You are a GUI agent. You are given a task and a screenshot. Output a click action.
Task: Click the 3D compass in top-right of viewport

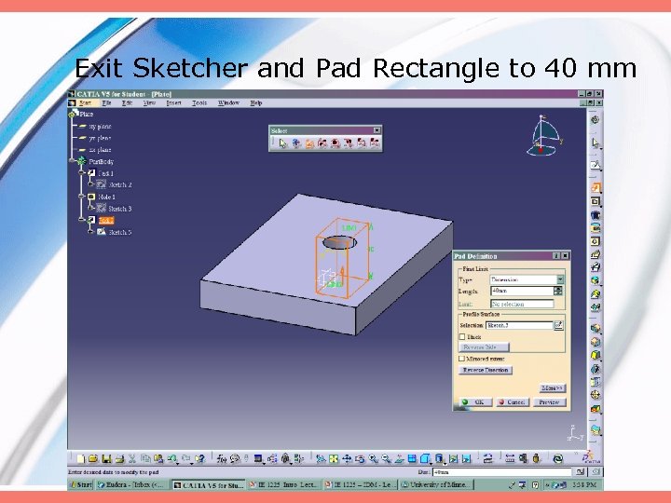(543, 135)
